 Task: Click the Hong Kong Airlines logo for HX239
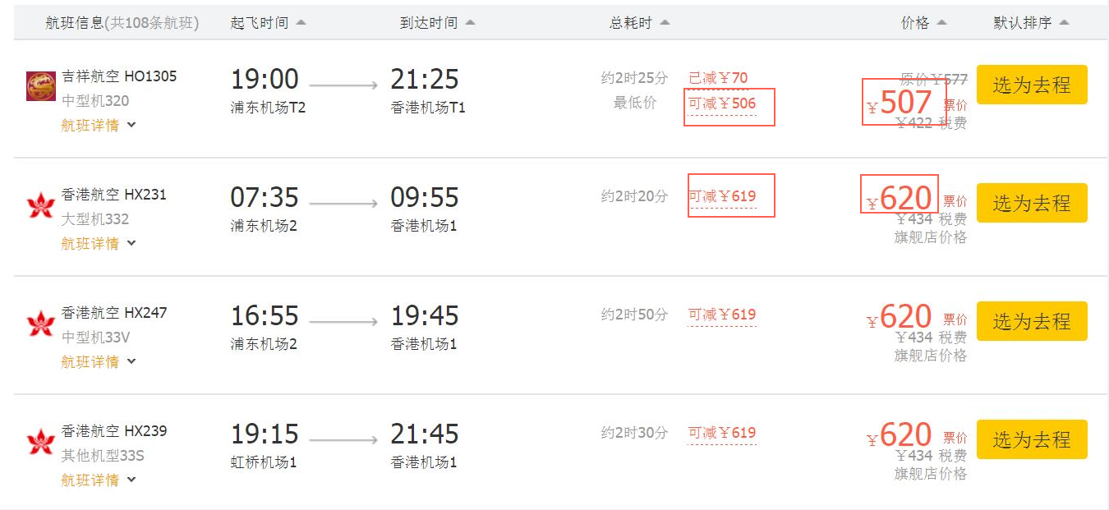tap(41, 441)
